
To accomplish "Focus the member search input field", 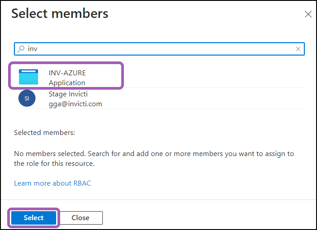I will coord(159,49).
